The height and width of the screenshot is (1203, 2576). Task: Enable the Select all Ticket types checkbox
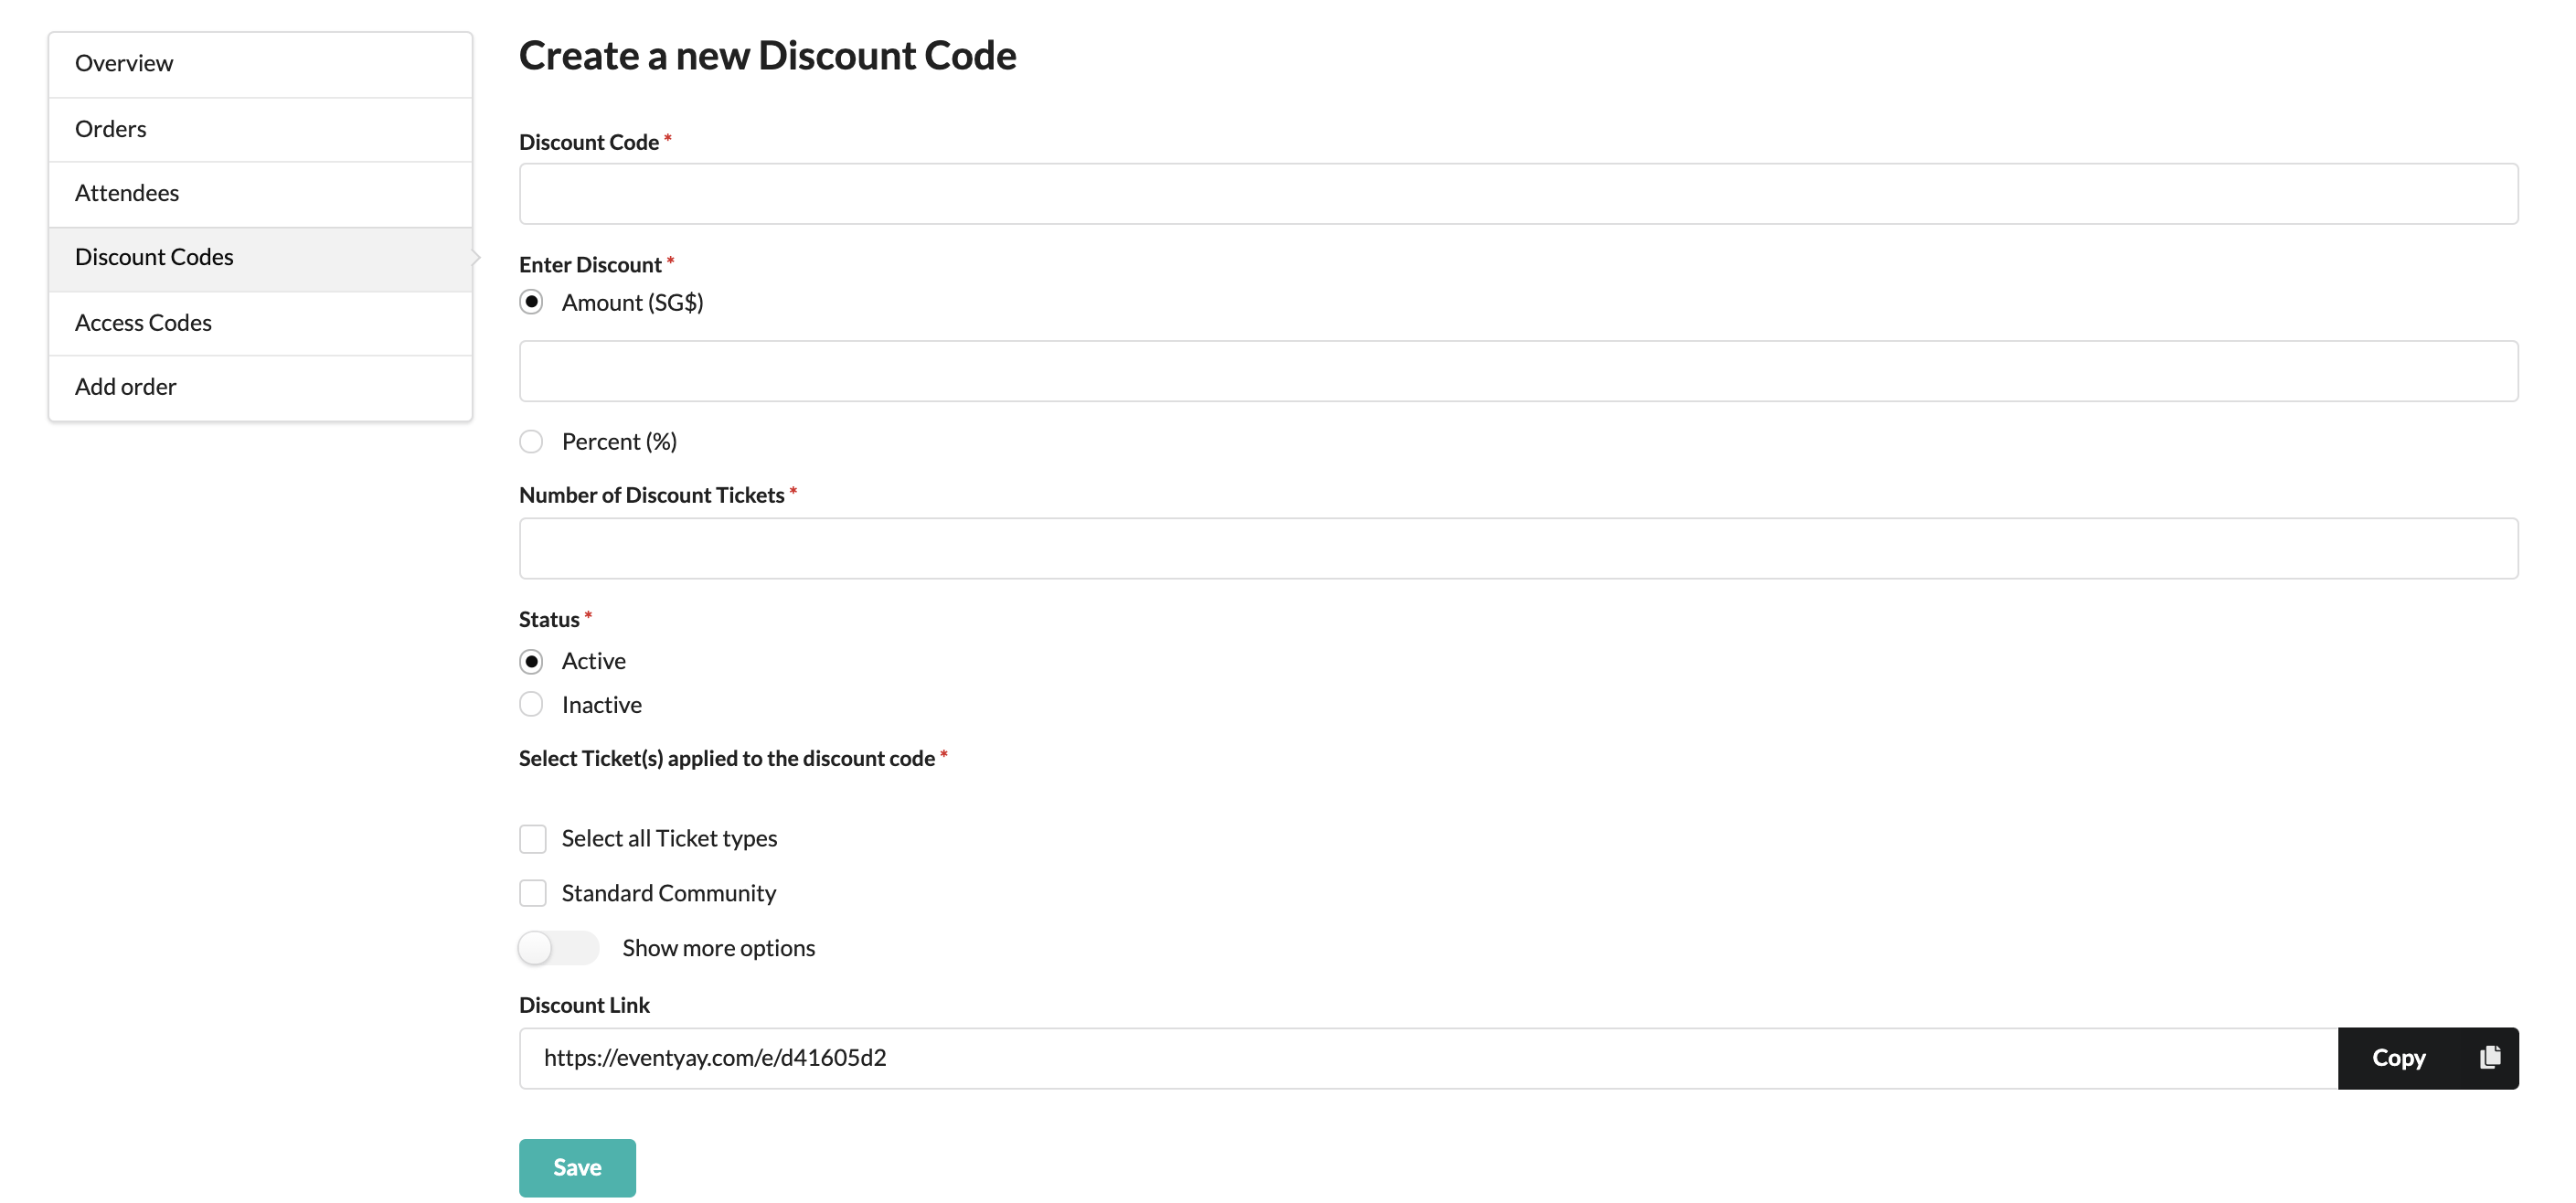tap(532, 836)
